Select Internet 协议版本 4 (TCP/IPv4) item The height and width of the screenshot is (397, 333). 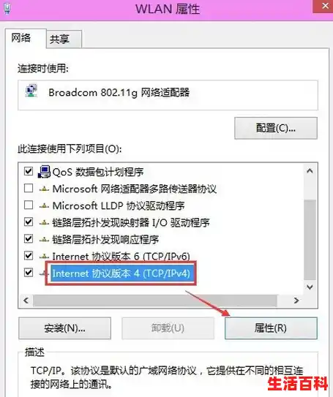coord(121,273)
